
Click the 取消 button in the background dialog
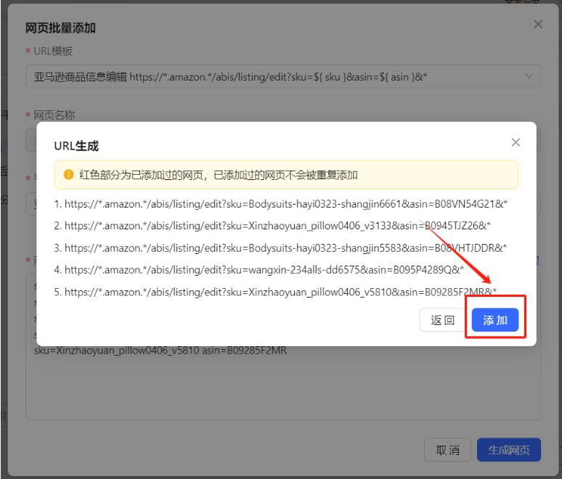coord(447,450)
